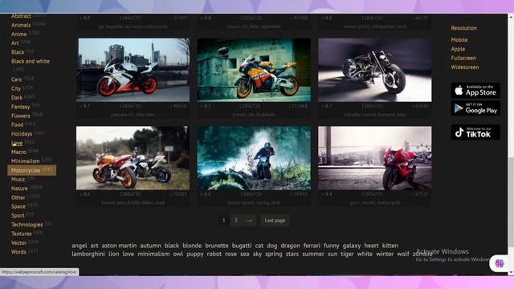The image size is (514, 289).
Task: Open the Technologies category
Action: point(27,225)
